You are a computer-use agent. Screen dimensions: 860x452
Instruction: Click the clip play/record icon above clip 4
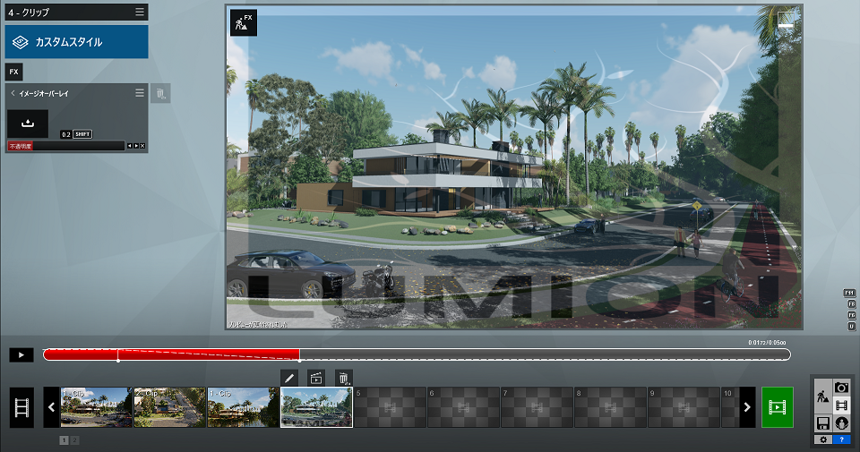(x=316, y=378)
